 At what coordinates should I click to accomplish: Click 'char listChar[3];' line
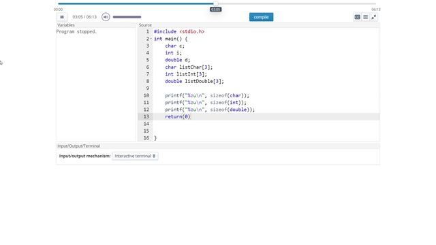pyautogui.click(x=189, y=67)
